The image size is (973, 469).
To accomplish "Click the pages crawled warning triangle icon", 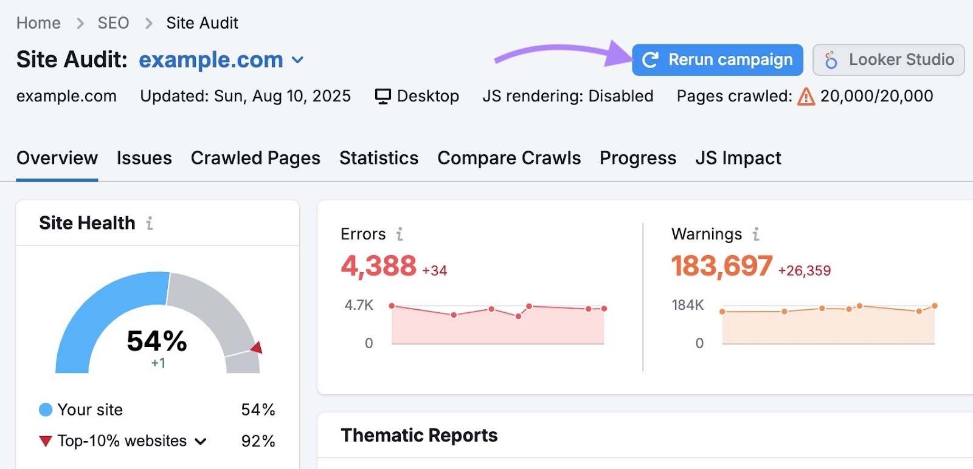I will tap(806, 97).
